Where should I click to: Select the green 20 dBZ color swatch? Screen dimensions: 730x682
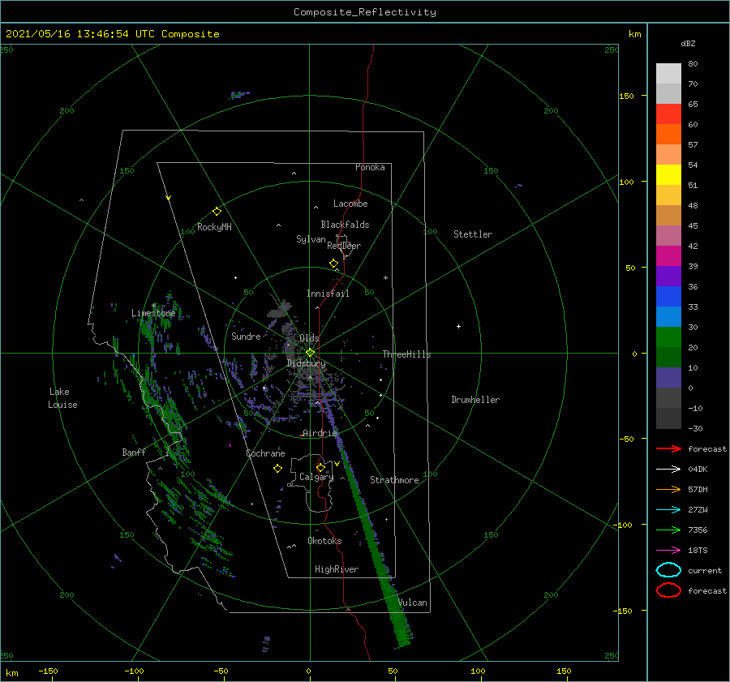pos(668,337)
